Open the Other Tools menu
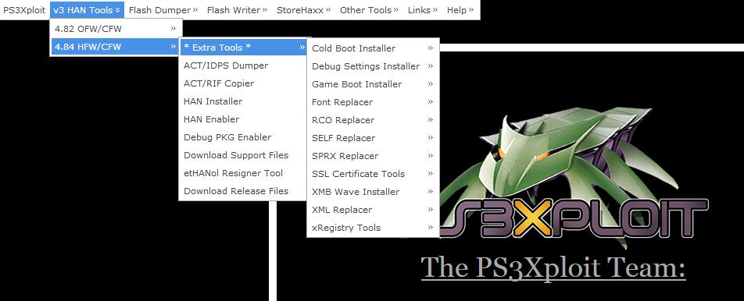 pyautogui.click(x=369, y=10)
